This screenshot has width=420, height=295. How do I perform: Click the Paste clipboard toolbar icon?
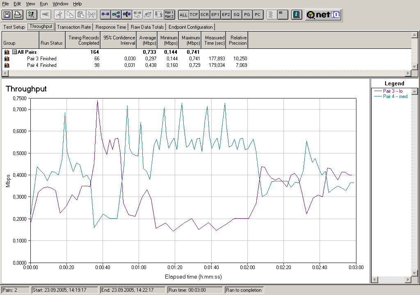[x=81, y=15]
